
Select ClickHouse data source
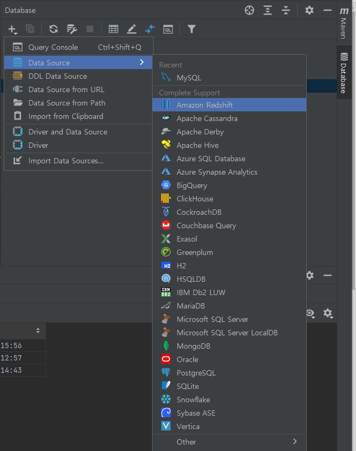229,199
